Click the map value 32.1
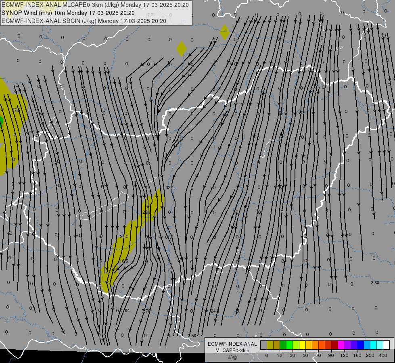This screenshot has height=363, width=395. click(169, 188)
